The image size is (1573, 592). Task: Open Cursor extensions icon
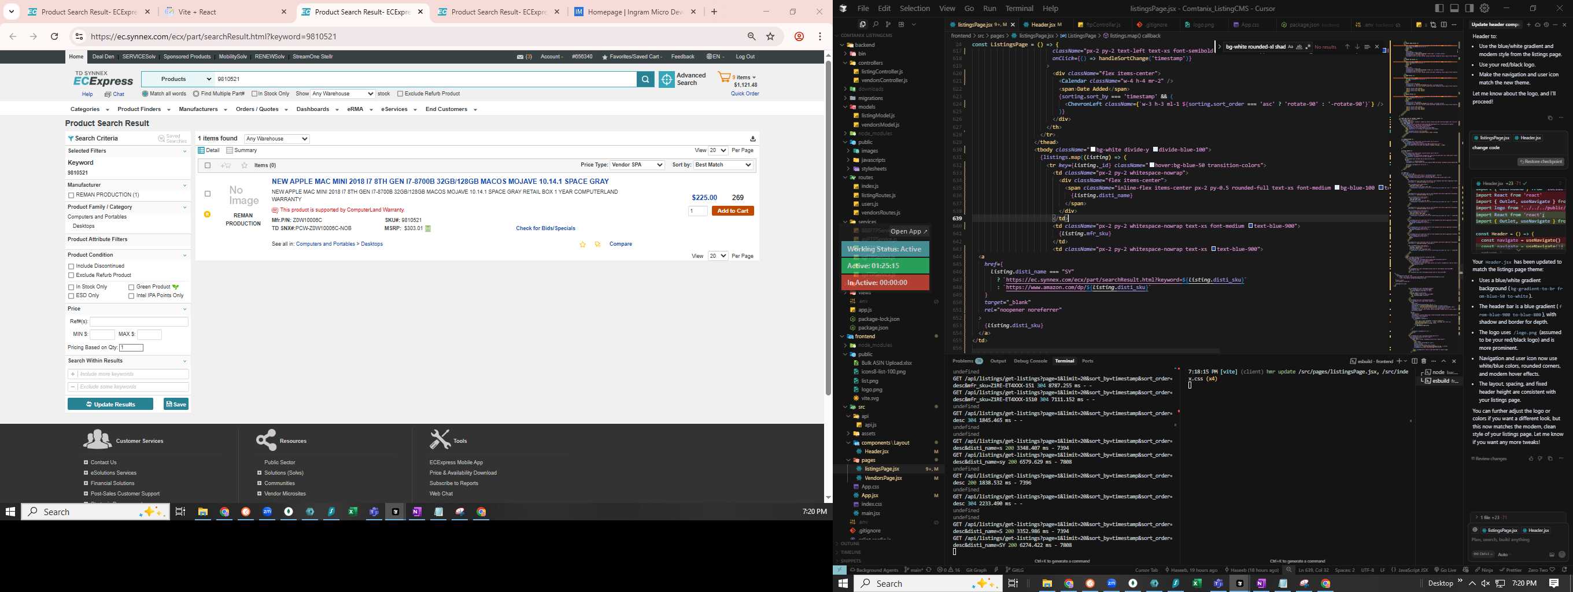pos(902,24)
